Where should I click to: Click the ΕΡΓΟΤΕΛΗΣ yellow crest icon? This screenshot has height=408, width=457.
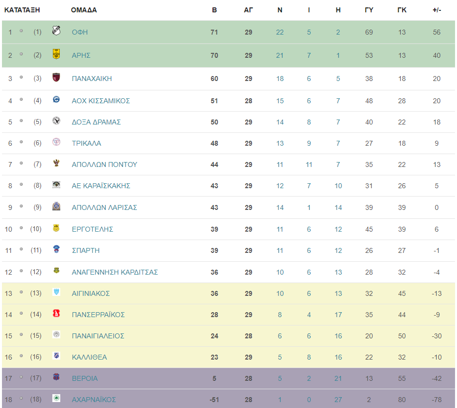[x=56, y=228]
